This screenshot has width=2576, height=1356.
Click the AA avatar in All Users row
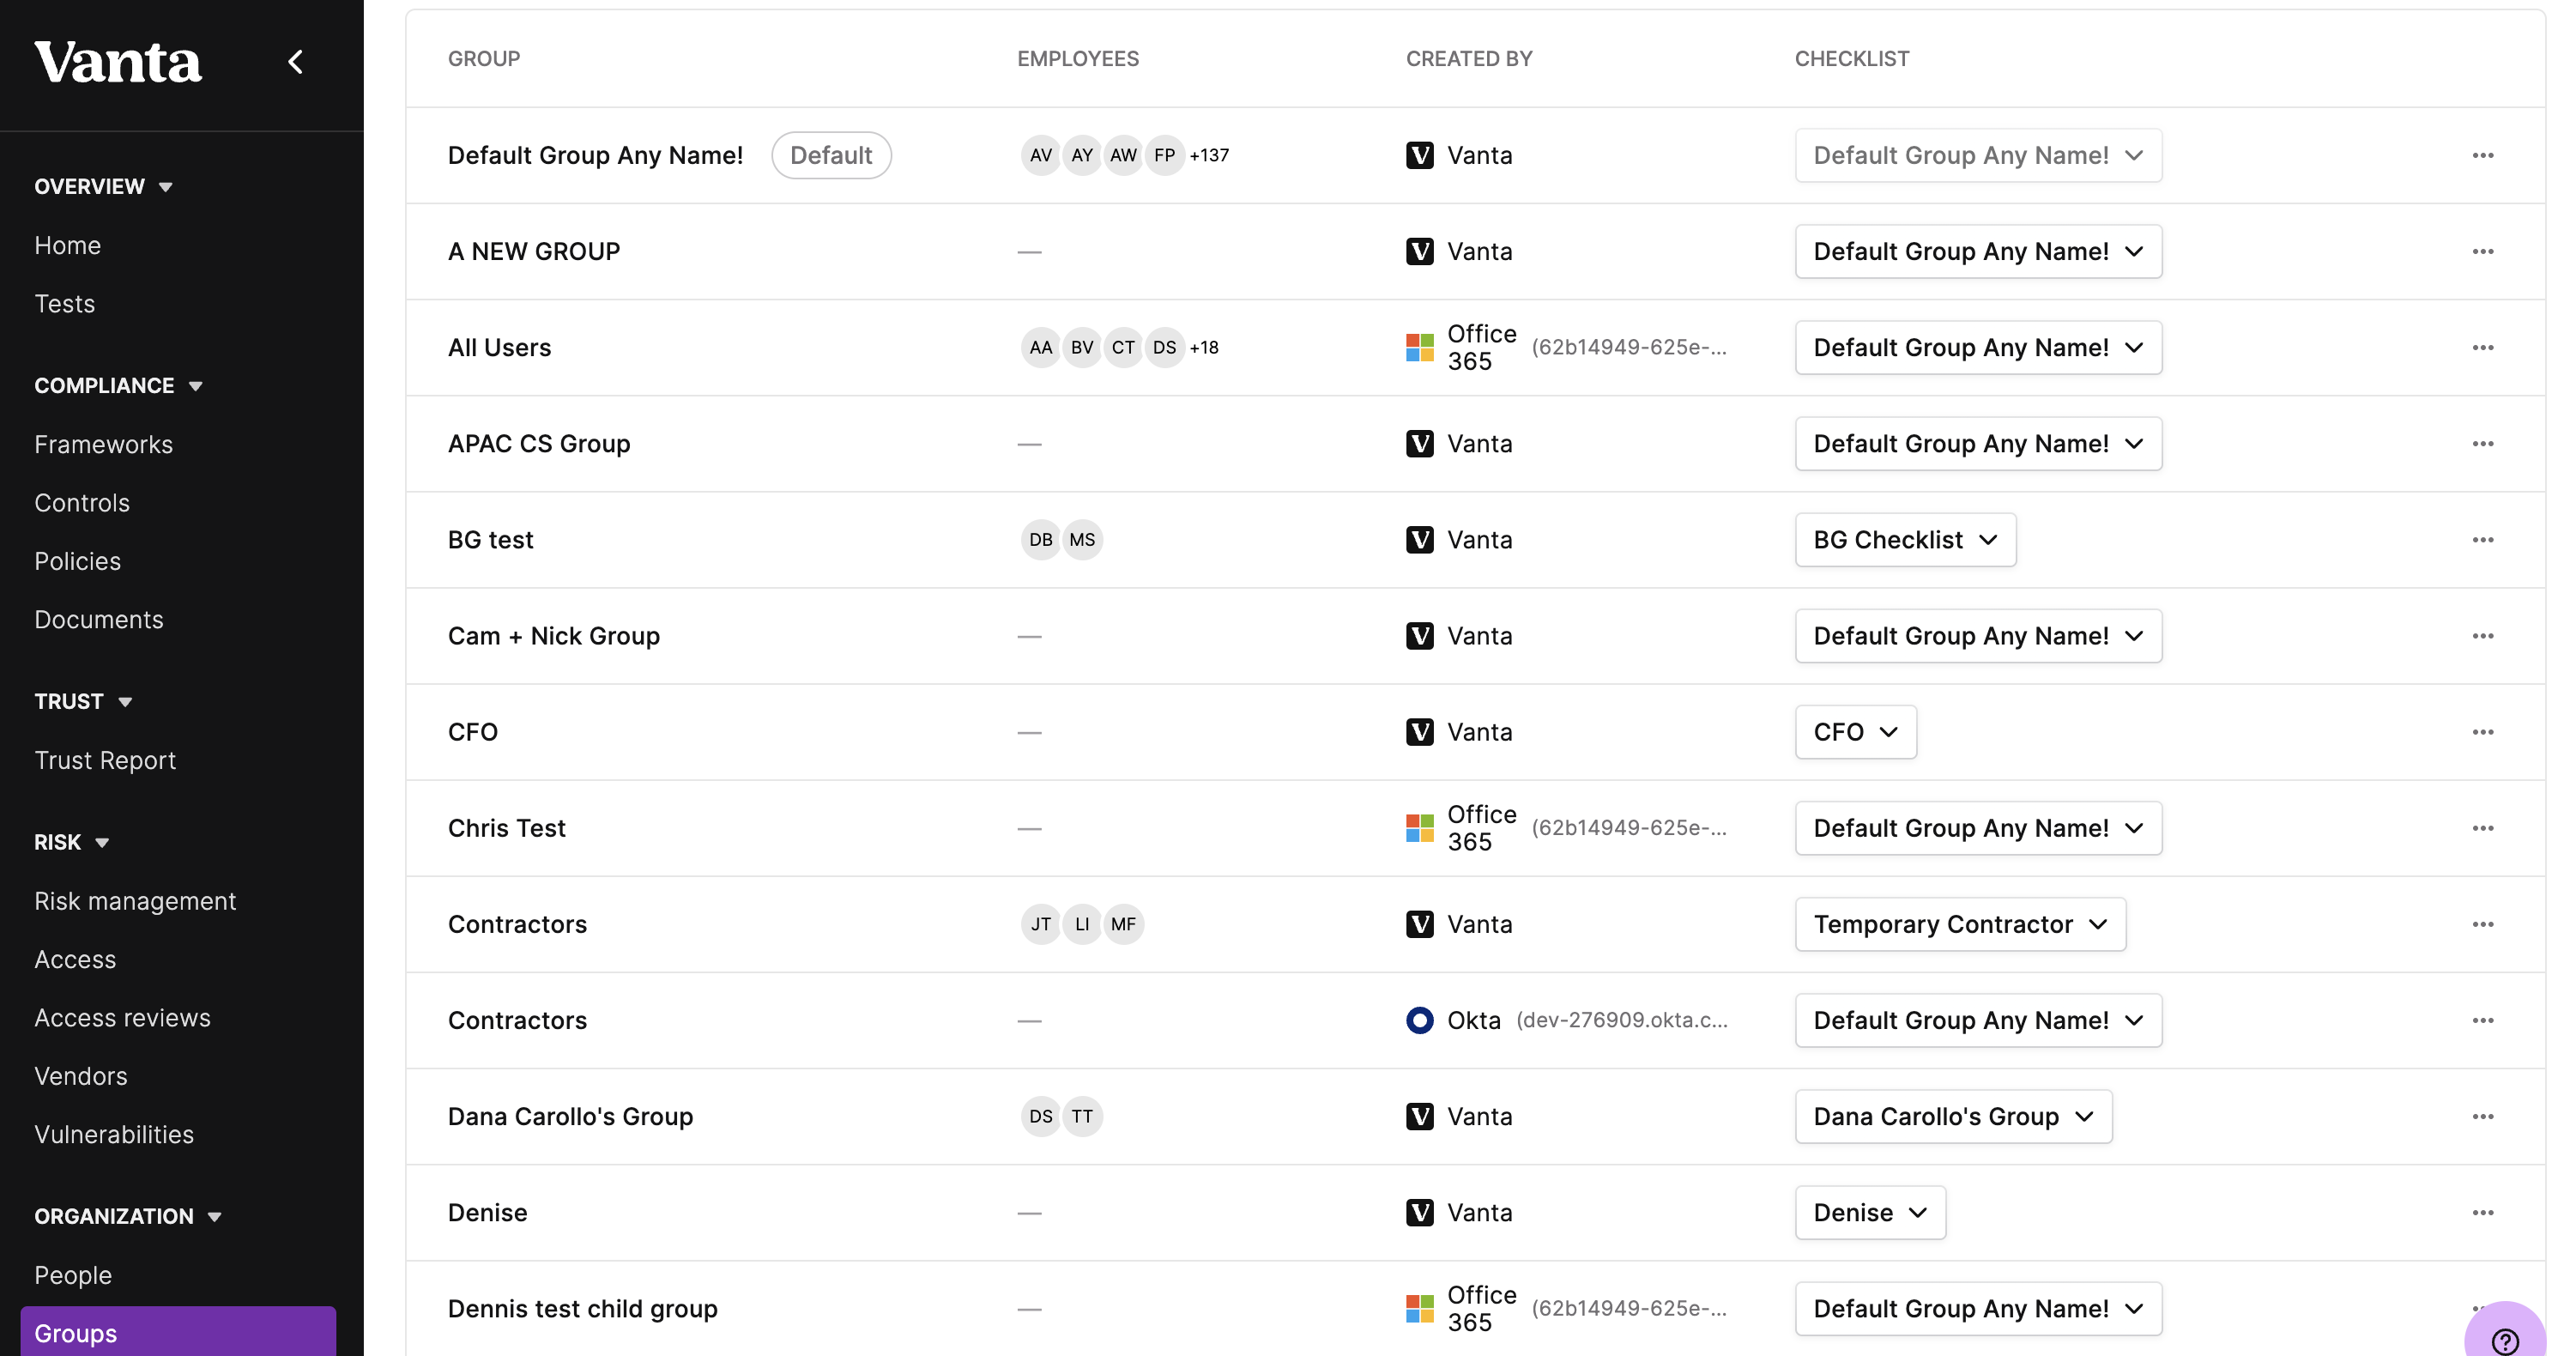[x=1041, y=347]
